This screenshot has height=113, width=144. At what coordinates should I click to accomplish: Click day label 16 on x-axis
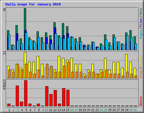(x=72, y=110)
